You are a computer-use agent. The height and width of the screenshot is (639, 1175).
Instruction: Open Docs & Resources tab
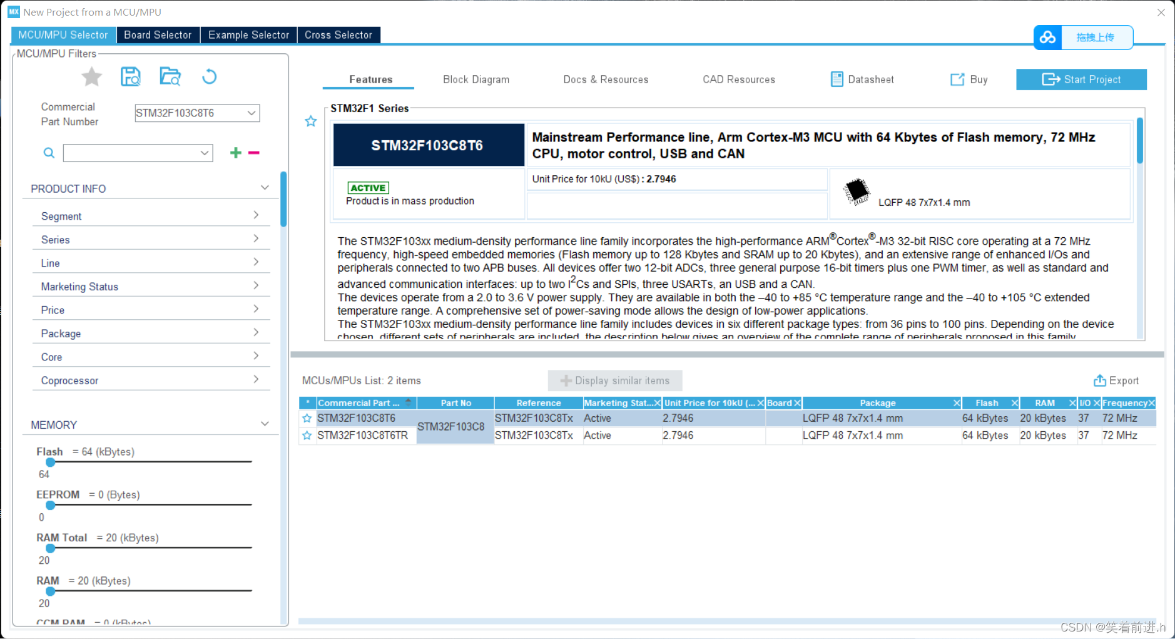click(606, 79)
